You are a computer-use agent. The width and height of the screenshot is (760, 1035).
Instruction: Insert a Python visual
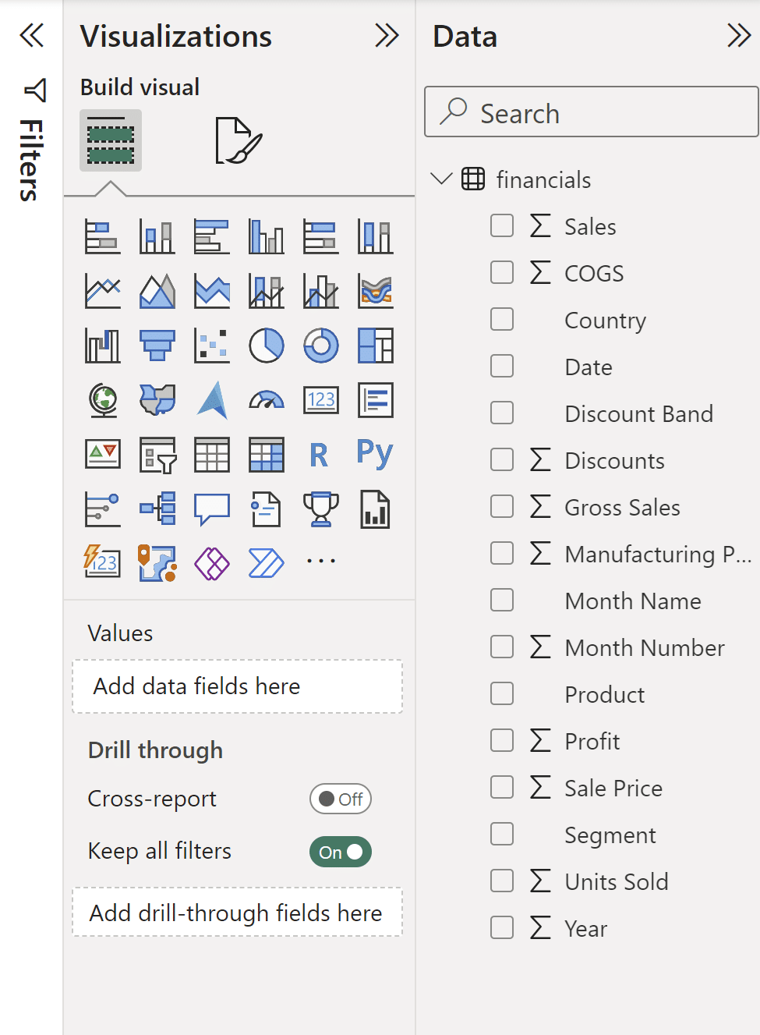point(375,455)
